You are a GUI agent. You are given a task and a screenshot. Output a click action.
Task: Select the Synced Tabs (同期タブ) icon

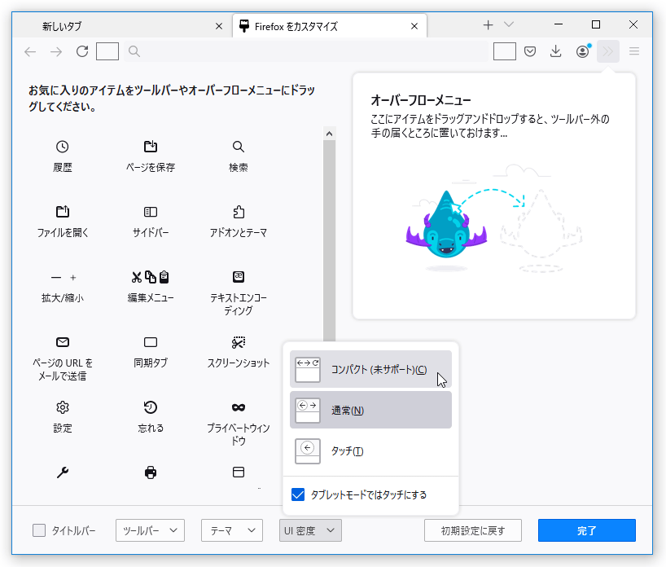151,342
